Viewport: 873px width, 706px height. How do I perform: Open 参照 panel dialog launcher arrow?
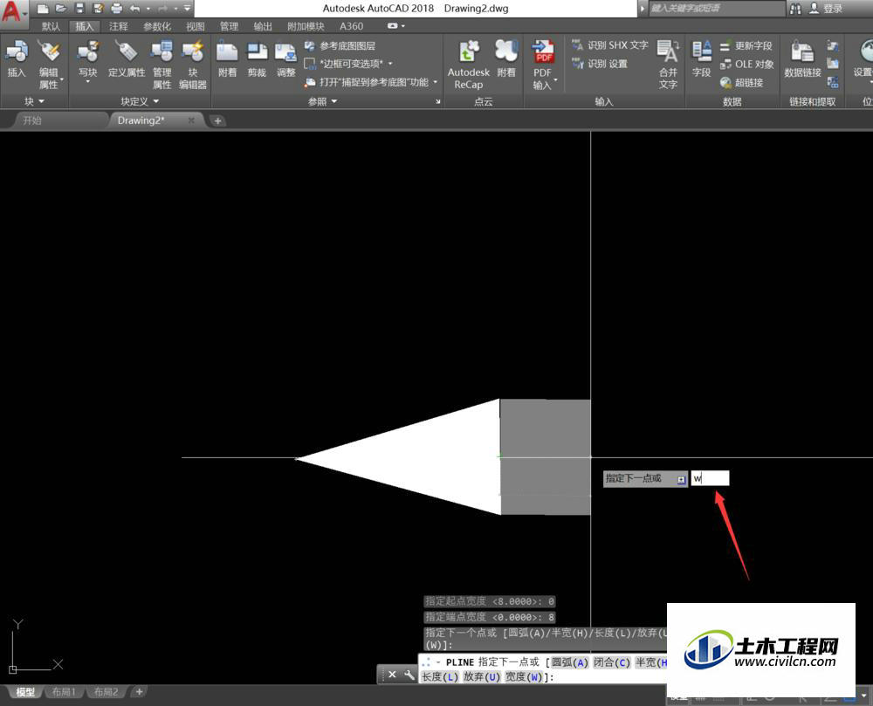pyautogui.click(x=438, y=101)
